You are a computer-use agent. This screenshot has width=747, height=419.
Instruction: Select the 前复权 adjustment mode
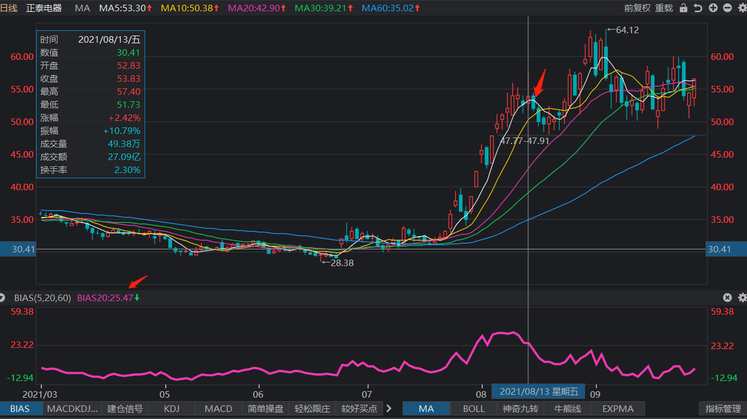[x=637, y=8]
